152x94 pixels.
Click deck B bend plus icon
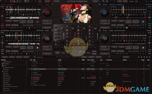click(x=150, y=9)
